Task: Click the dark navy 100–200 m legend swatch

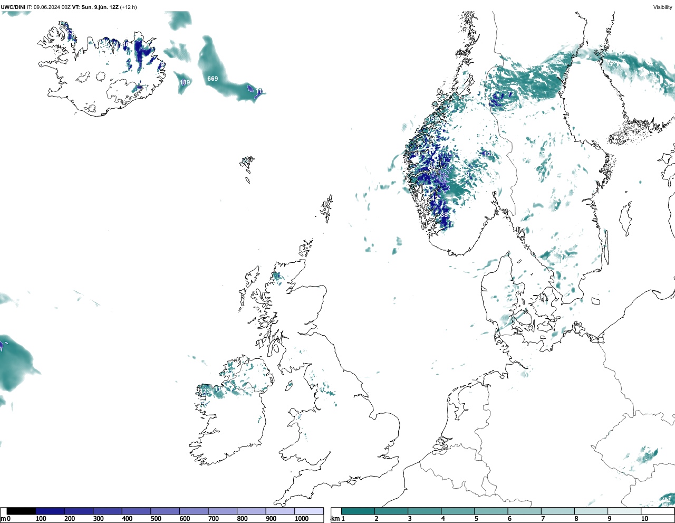Action: pos(50,511)
